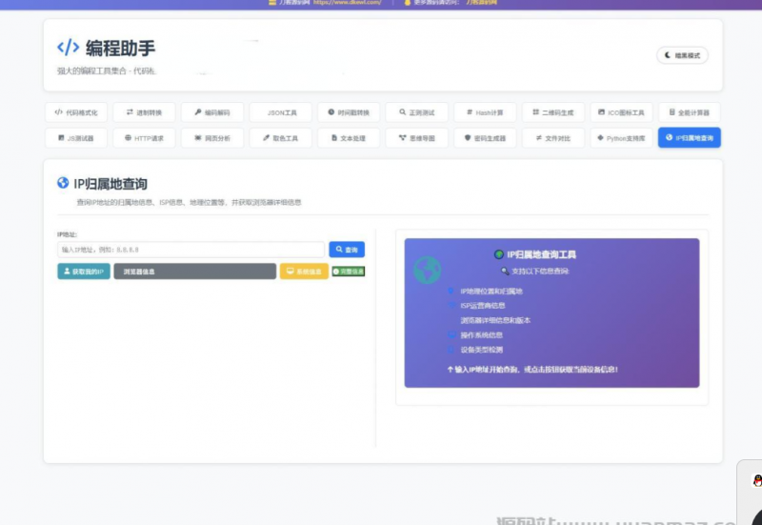Open the 代码格式化 code formatter tool
The height and width of the screenshot is (525, 762).
coord(76,111)
